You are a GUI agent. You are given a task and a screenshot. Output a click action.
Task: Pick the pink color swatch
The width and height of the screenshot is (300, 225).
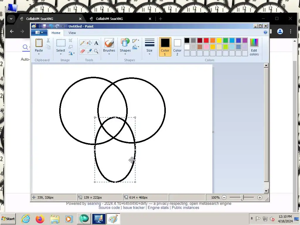tap(206, 47)
